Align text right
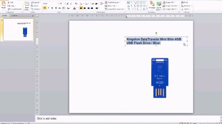Screen dimensions: 222x124 click(x=88, y=8)
